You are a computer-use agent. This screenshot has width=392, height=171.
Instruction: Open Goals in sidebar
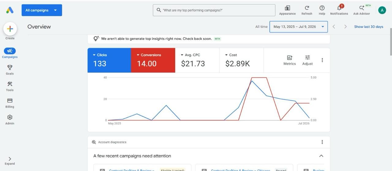[10, 70]
